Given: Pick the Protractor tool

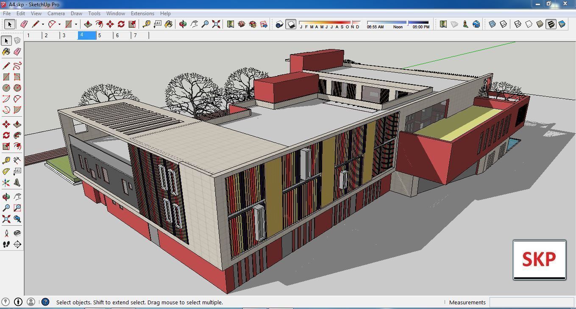Looking at the screenshot, I should pos(6,172).
